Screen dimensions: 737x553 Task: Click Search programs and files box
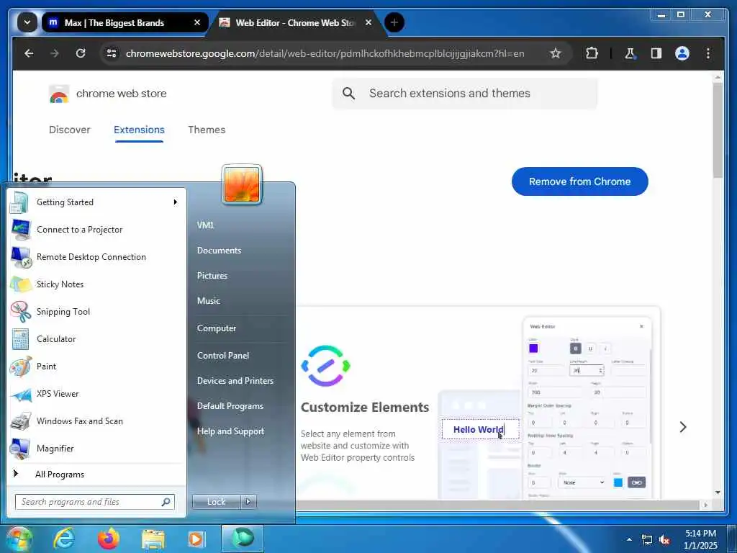click(x=94, y=502)
